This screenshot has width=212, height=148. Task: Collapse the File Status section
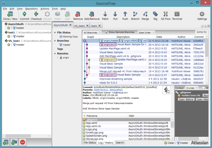click(55, 32)
